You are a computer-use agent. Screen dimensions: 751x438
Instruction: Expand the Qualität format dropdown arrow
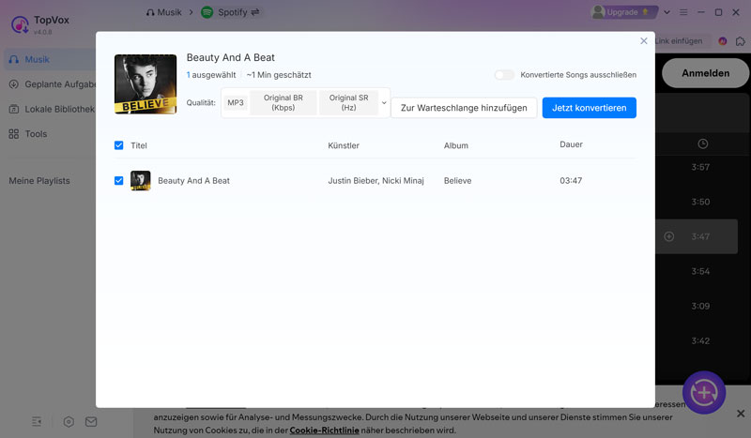coord(384,103)
